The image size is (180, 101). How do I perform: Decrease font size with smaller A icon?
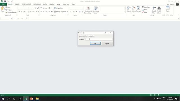coord(38,8)
